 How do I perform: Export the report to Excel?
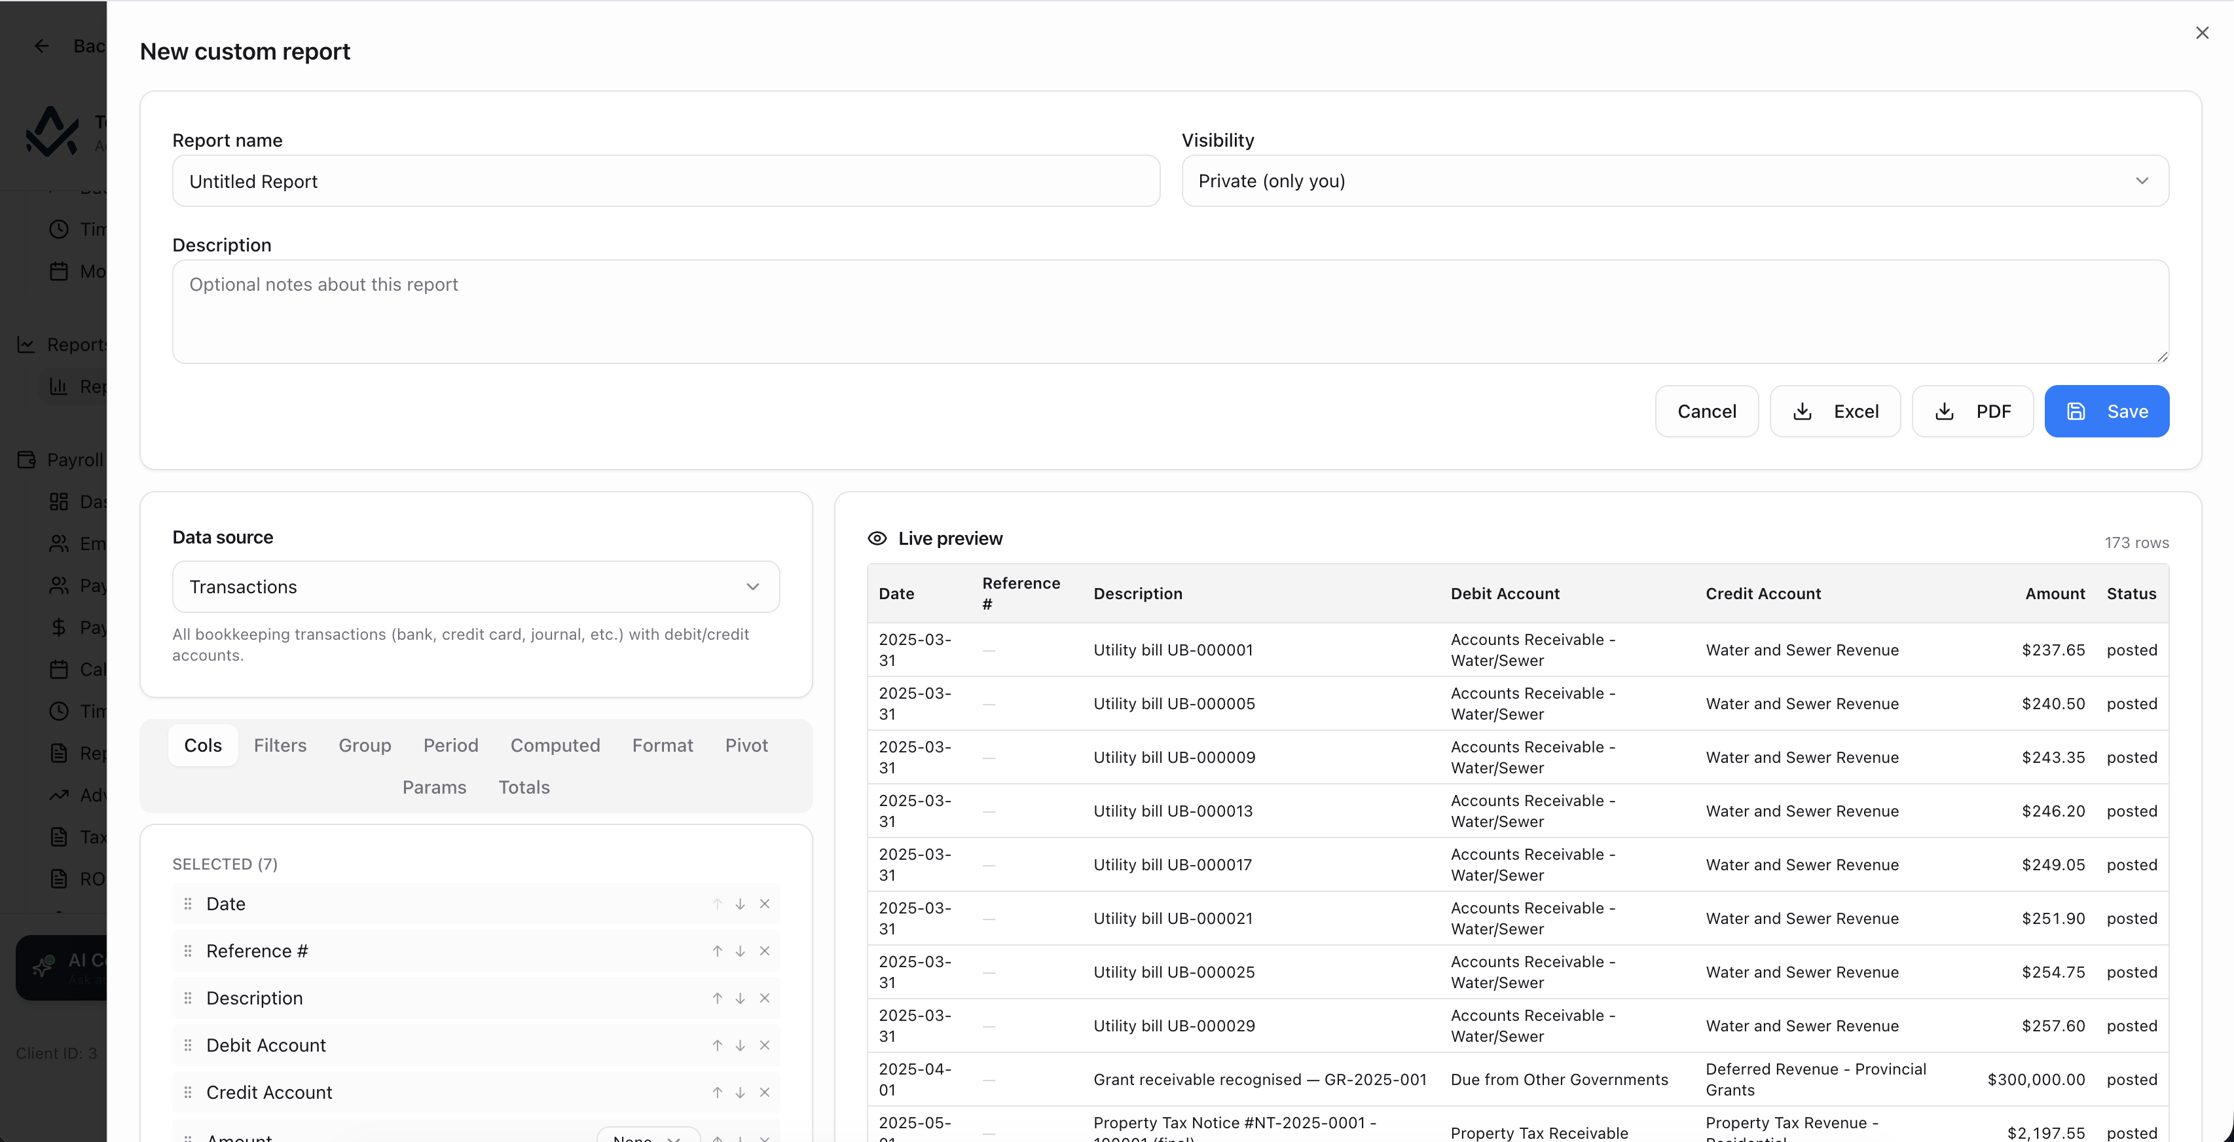point(1835,411)
